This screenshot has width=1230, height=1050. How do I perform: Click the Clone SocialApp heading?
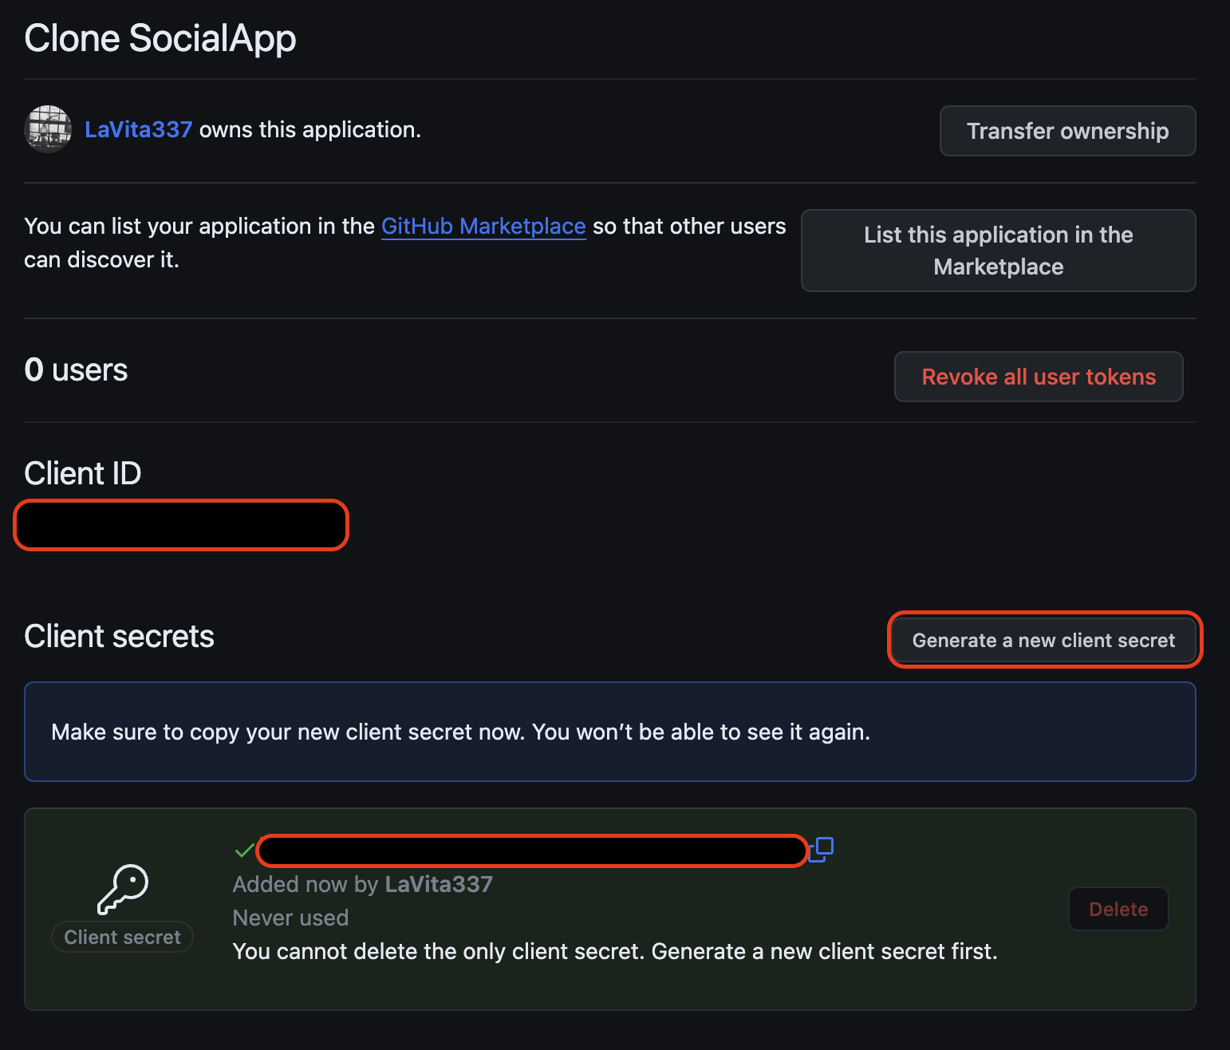(160, 38)
